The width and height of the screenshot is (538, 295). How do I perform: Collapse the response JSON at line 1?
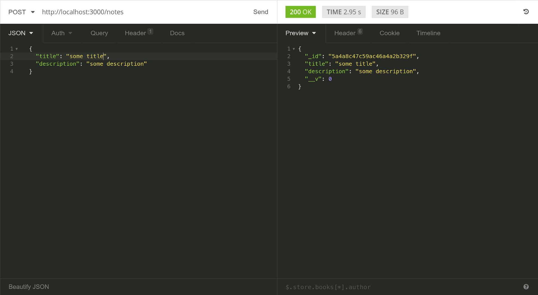click(294, 49)
